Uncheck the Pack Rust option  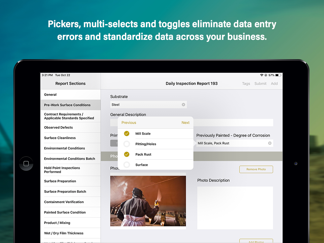click(x=127, y=154)
